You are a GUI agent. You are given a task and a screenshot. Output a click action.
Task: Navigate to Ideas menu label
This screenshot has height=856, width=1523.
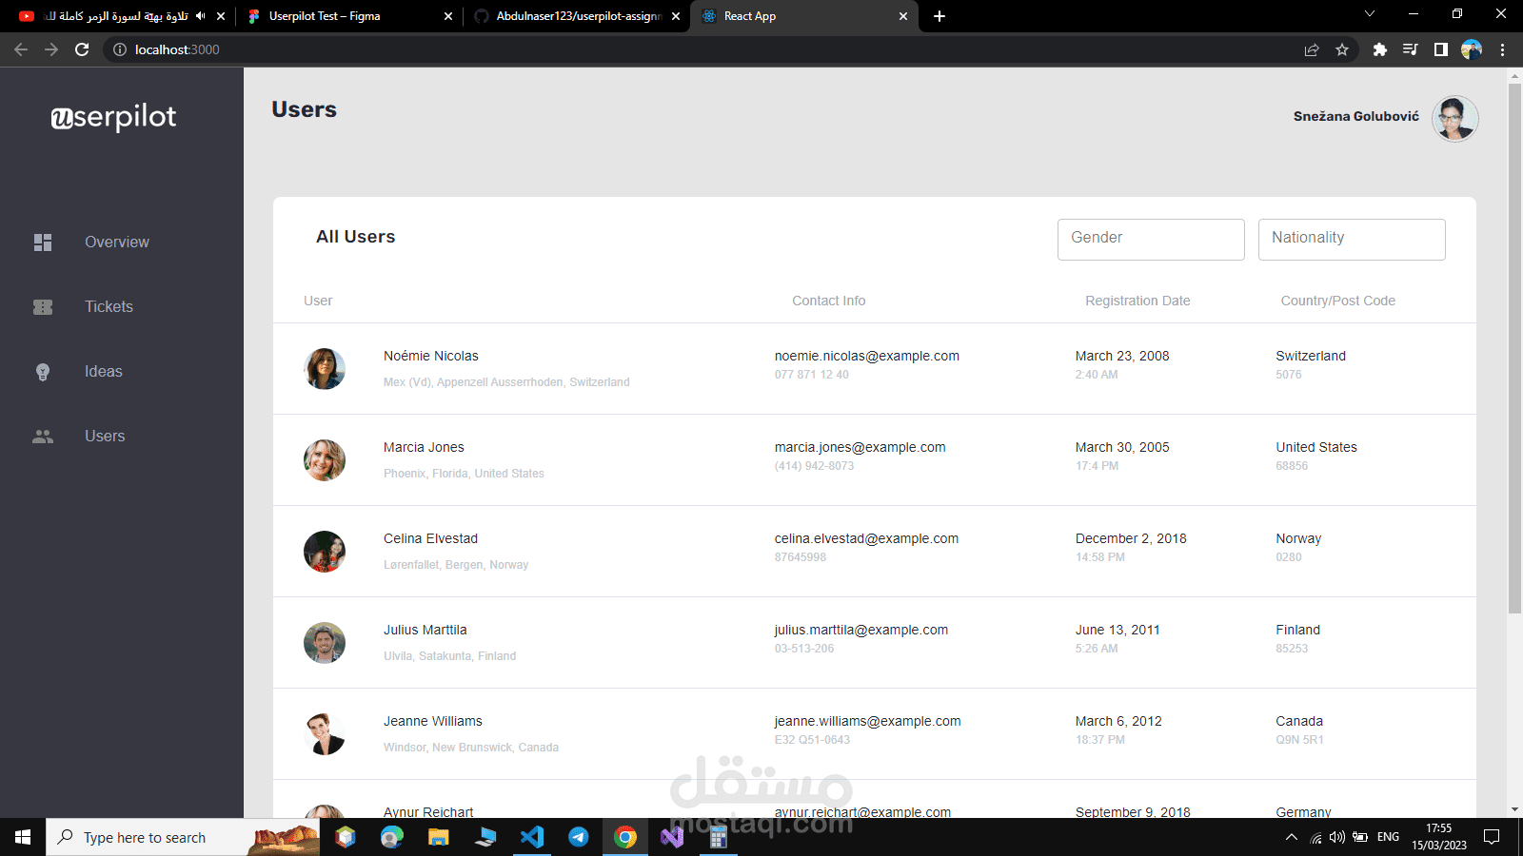pyautogui.click(x=104, y=372)
